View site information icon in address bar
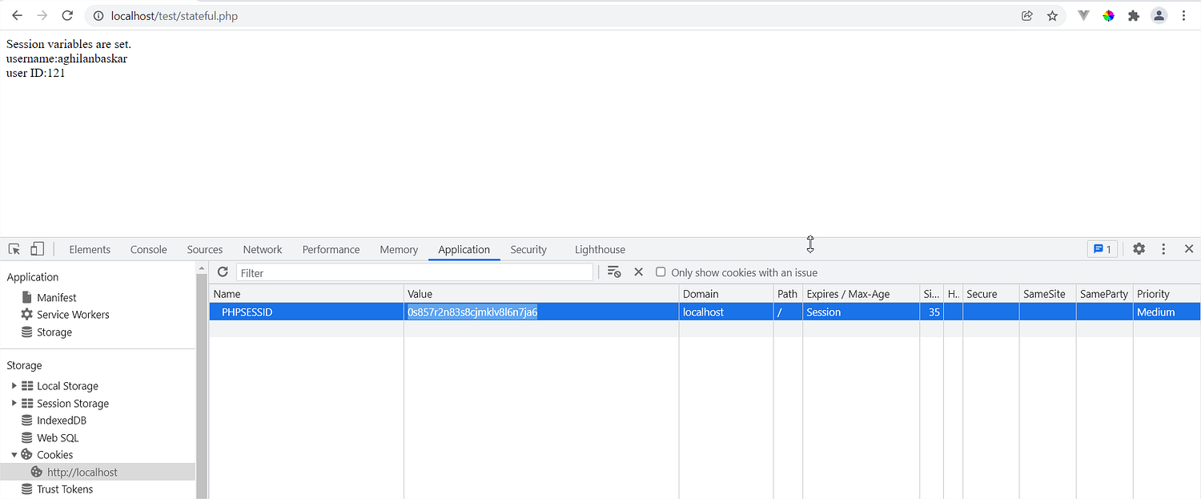Screen dimensions: 1201x499 97,16
